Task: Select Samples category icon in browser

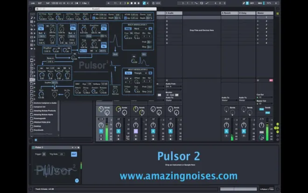Action: [x=32, y=48]
